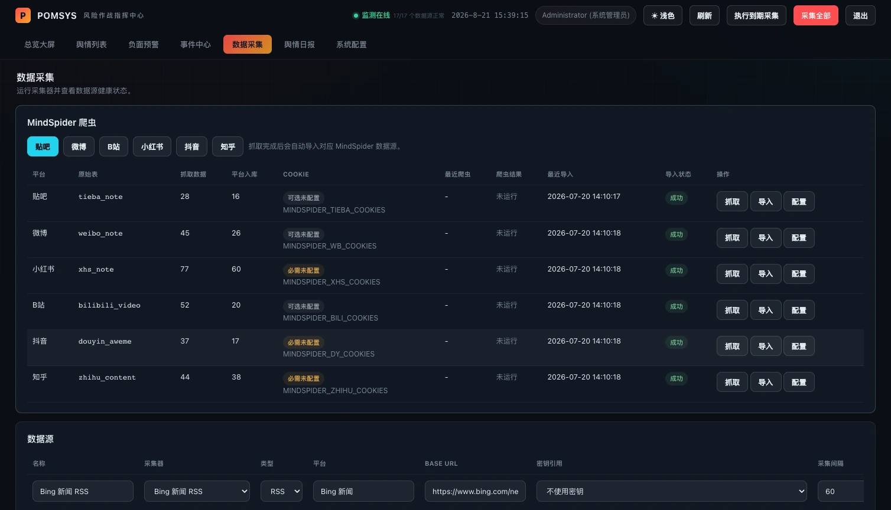Click the 名称 Bing 新闻 RSS field

pyautogui.click(x=83, y=491)
